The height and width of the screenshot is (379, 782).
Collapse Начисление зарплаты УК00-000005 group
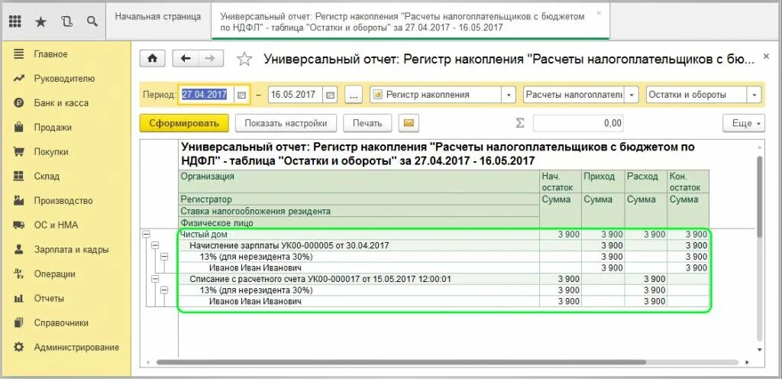(x=155, y=245)
